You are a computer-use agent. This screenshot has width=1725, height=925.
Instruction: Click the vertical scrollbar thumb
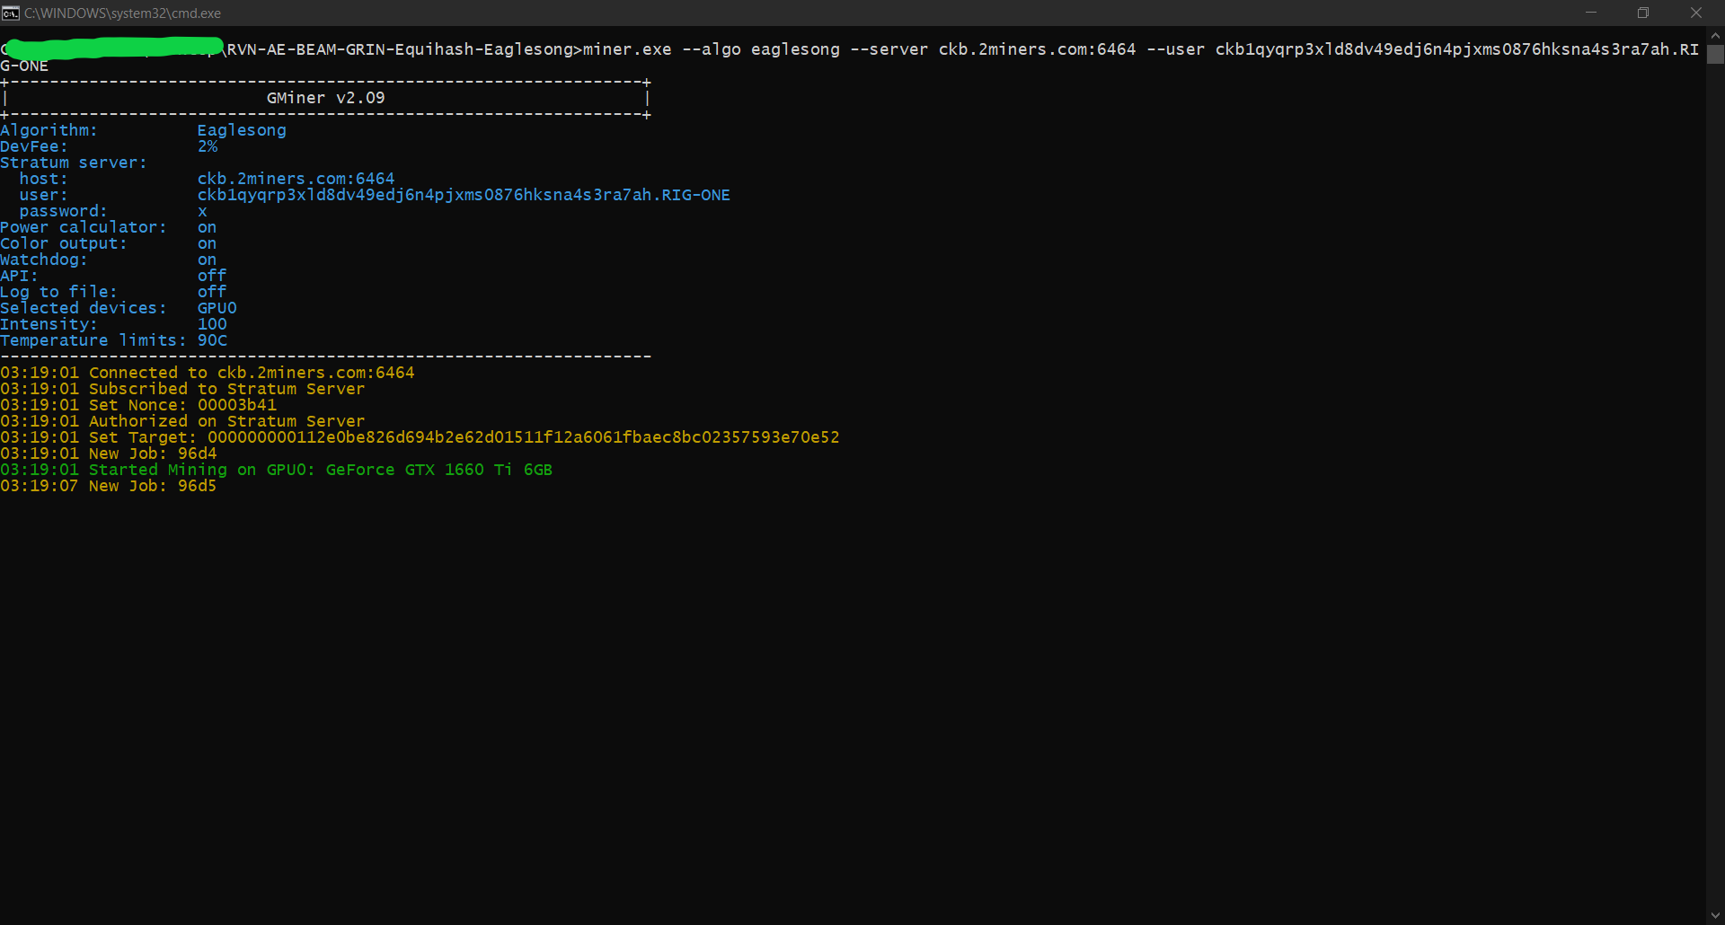click(x=1715, y=55)
